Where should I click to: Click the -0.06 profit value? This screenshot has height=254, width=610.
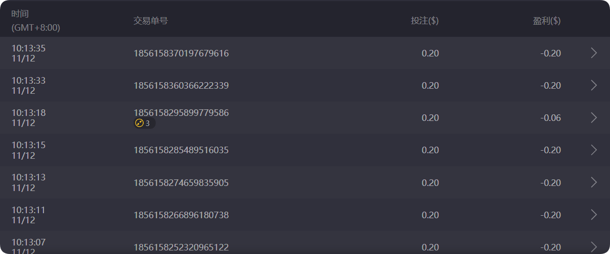[x=550, y=118]
